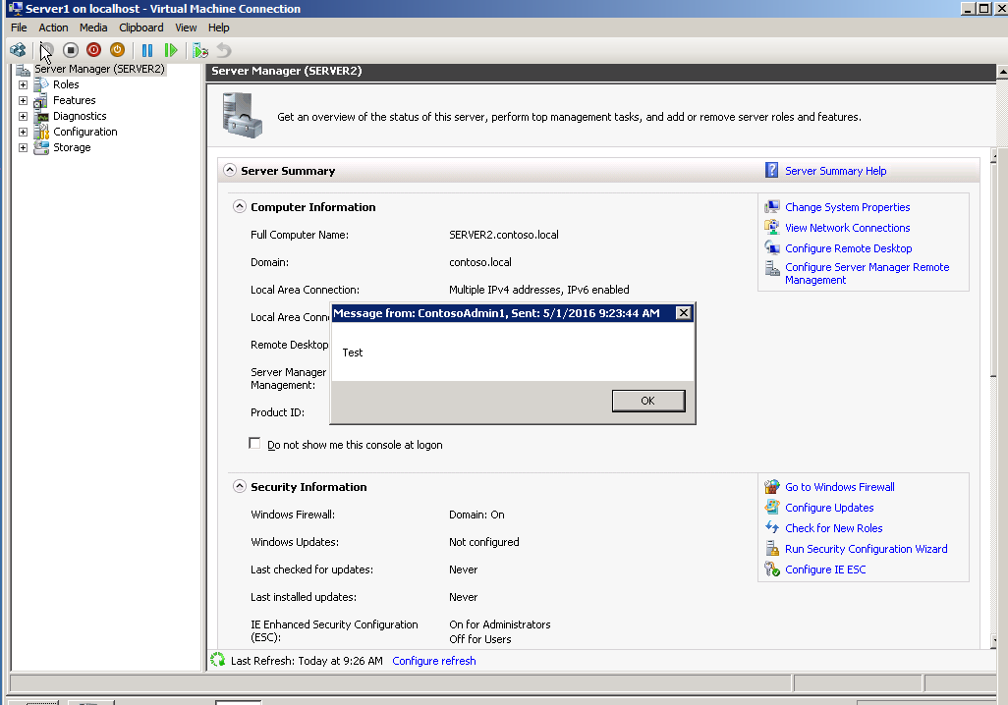Image resolution: width=1008 pixels, height=705 pixels.
Task: Expand the Configuration node
Action: pyautogui.click(x=24, y=133)
